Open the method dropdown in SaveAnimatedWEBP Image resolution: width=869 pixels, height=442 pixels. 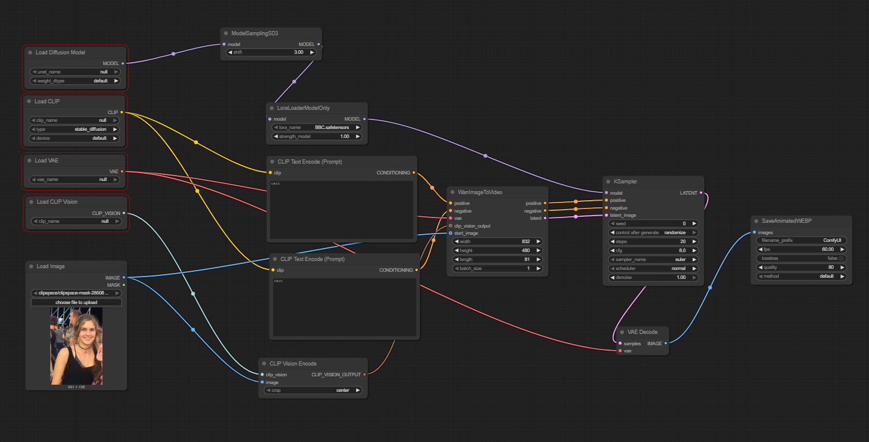pyautogui.click(x=801, y=277)
